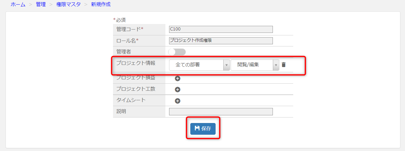Click the 新規作成 breadcrumb item
Viewport: 405px width, 151px height.
101,5
